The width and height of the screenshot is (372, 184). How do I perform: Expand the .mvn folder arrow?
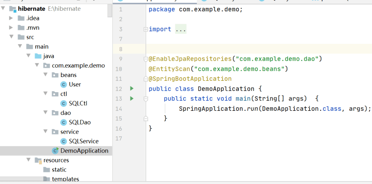point(11,28)
